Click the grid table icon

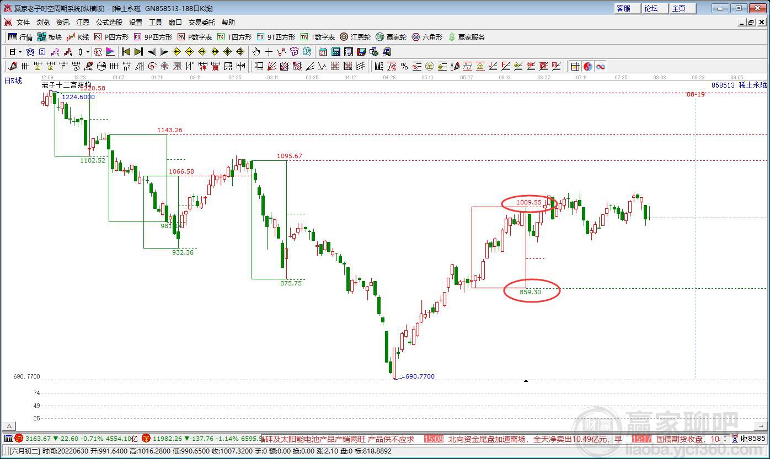click(575, 66)
